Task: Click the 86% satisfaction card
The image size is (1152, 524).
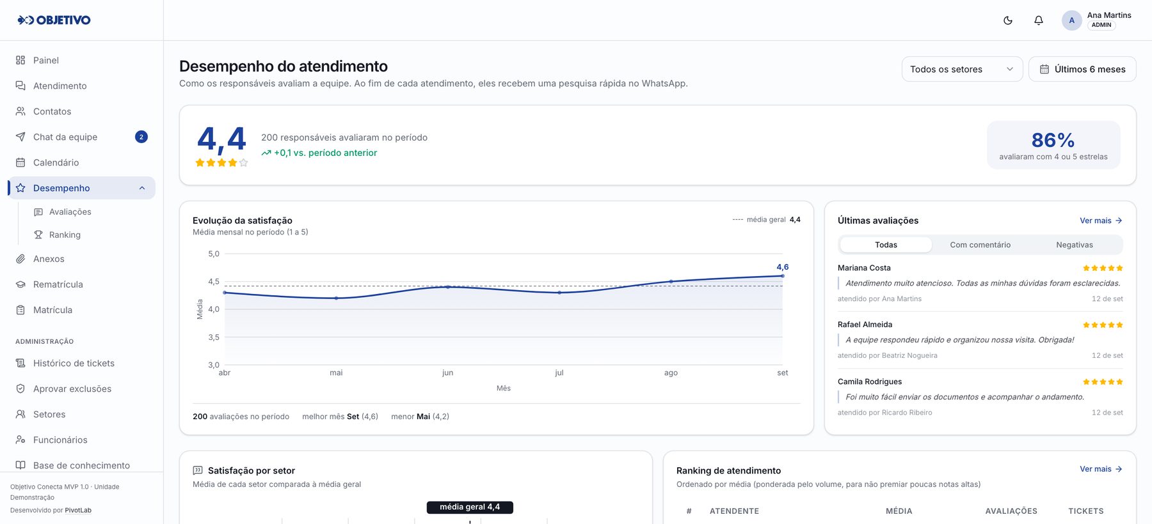Action: (x=1053, y=145)
